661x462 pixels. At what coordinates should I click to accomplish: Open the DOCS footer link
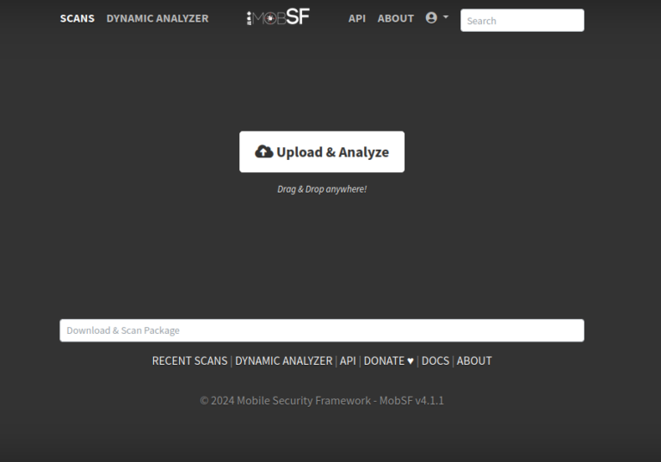tap(436, 361)
